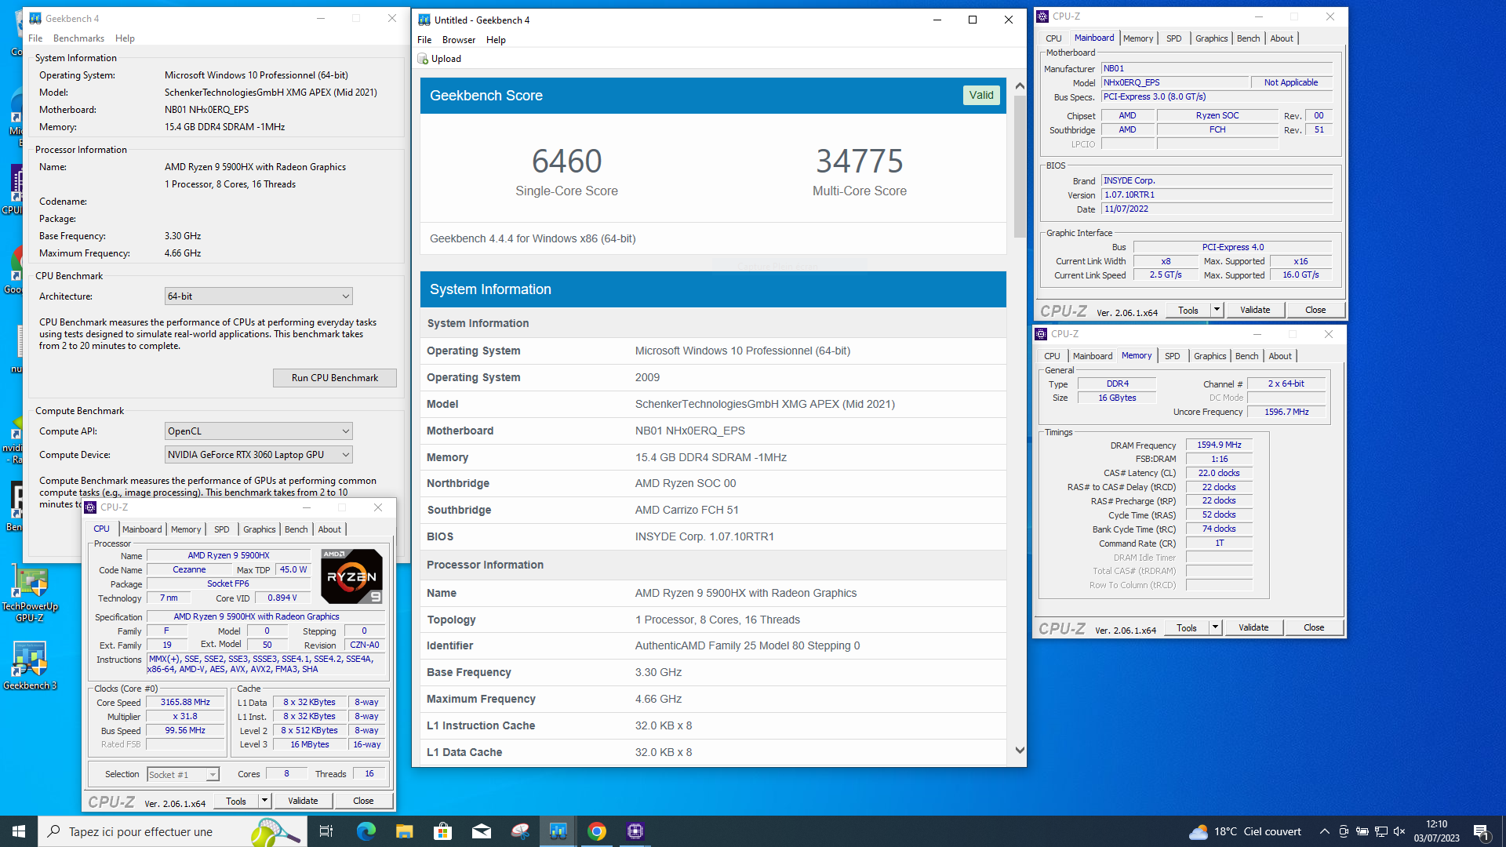
Task: Click Geekbench results vertical scrollbar thumb
Action: click(x=1020, y=166)
